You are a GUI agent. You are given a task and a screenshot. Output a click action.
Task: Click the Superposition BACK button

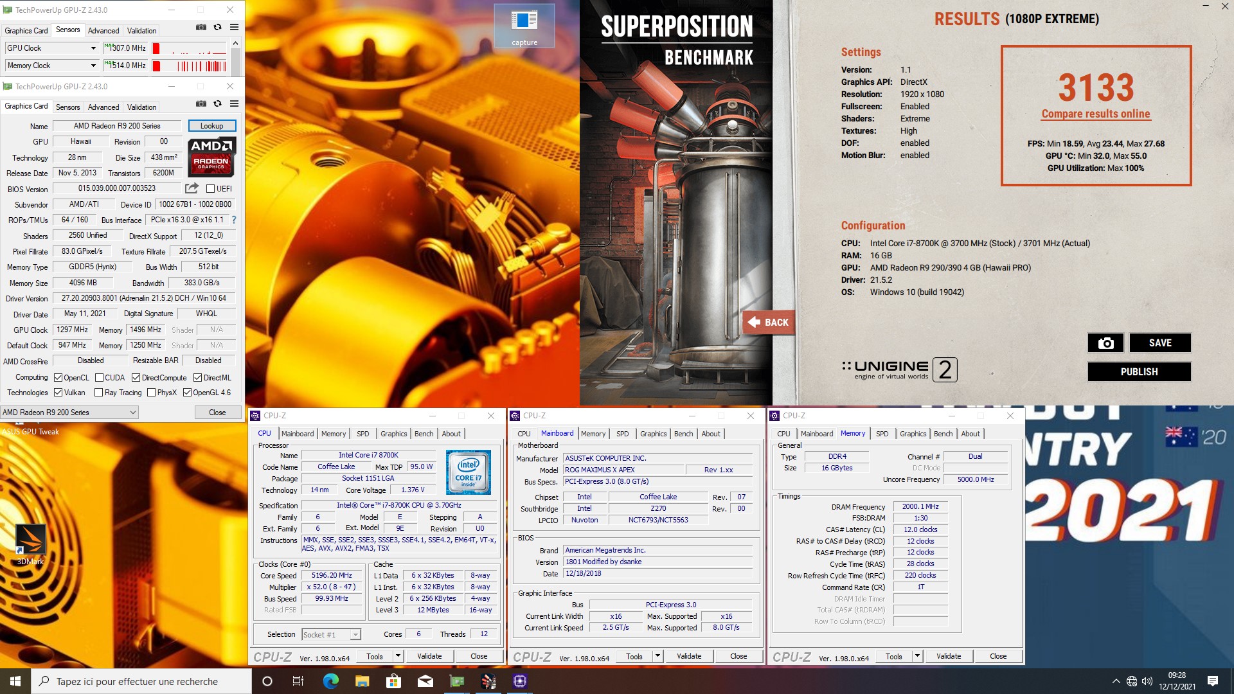pyautogui.click(x=768, y=323)
